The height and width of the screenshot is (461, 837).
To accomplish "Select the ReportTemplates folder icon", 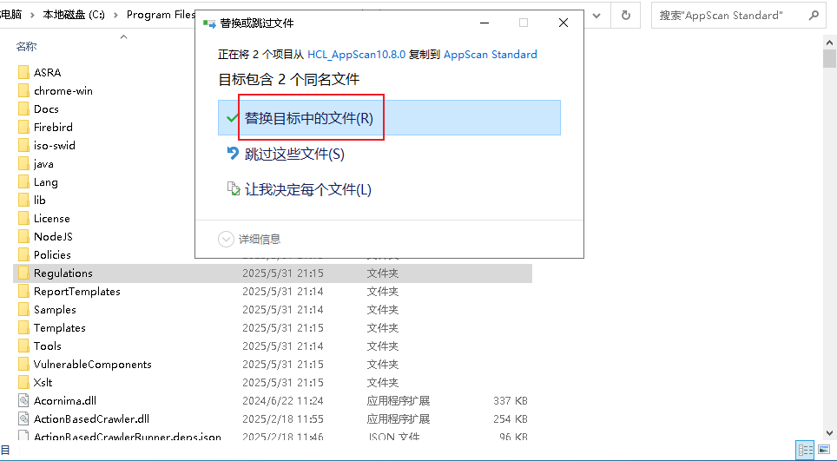I will (x=23, y=292).
